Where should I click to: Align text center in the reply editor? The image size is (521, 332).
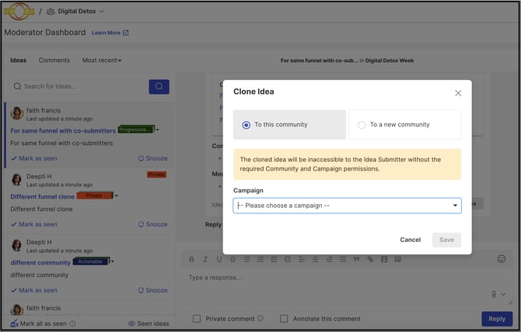click(x=315, y=259)
